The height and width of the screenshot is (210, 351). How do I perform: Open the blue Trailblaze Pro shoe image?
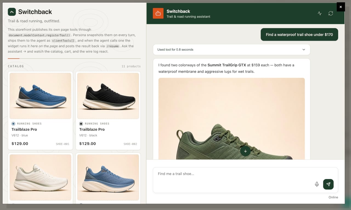[x=40, y=96]
